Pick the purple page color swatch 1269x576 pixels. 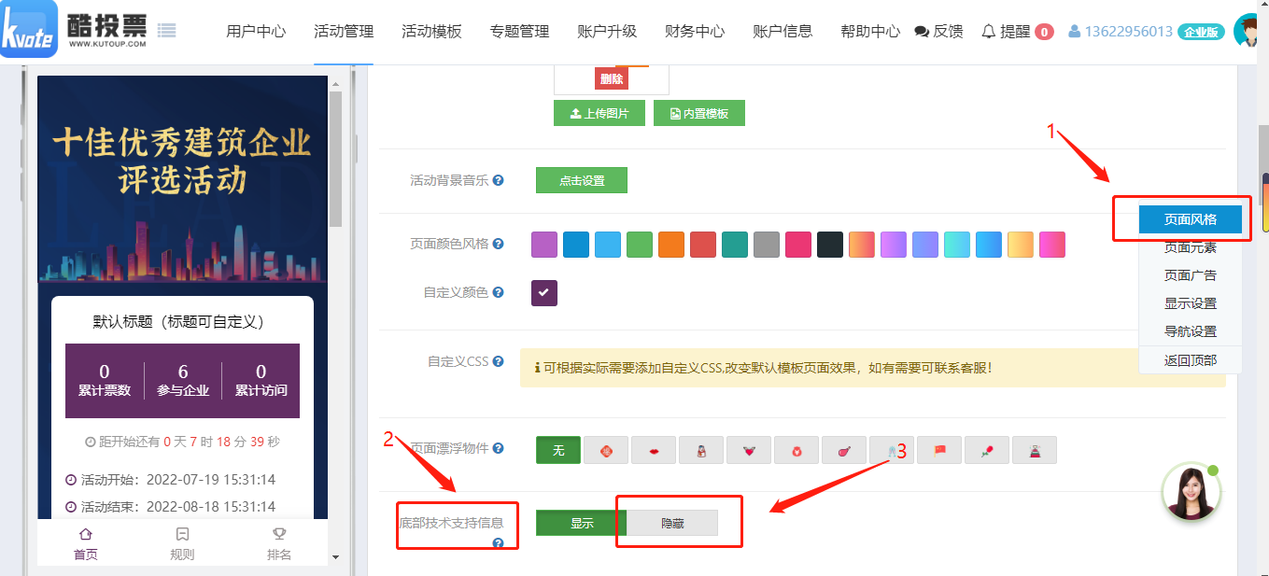click(x=544, y=245)
